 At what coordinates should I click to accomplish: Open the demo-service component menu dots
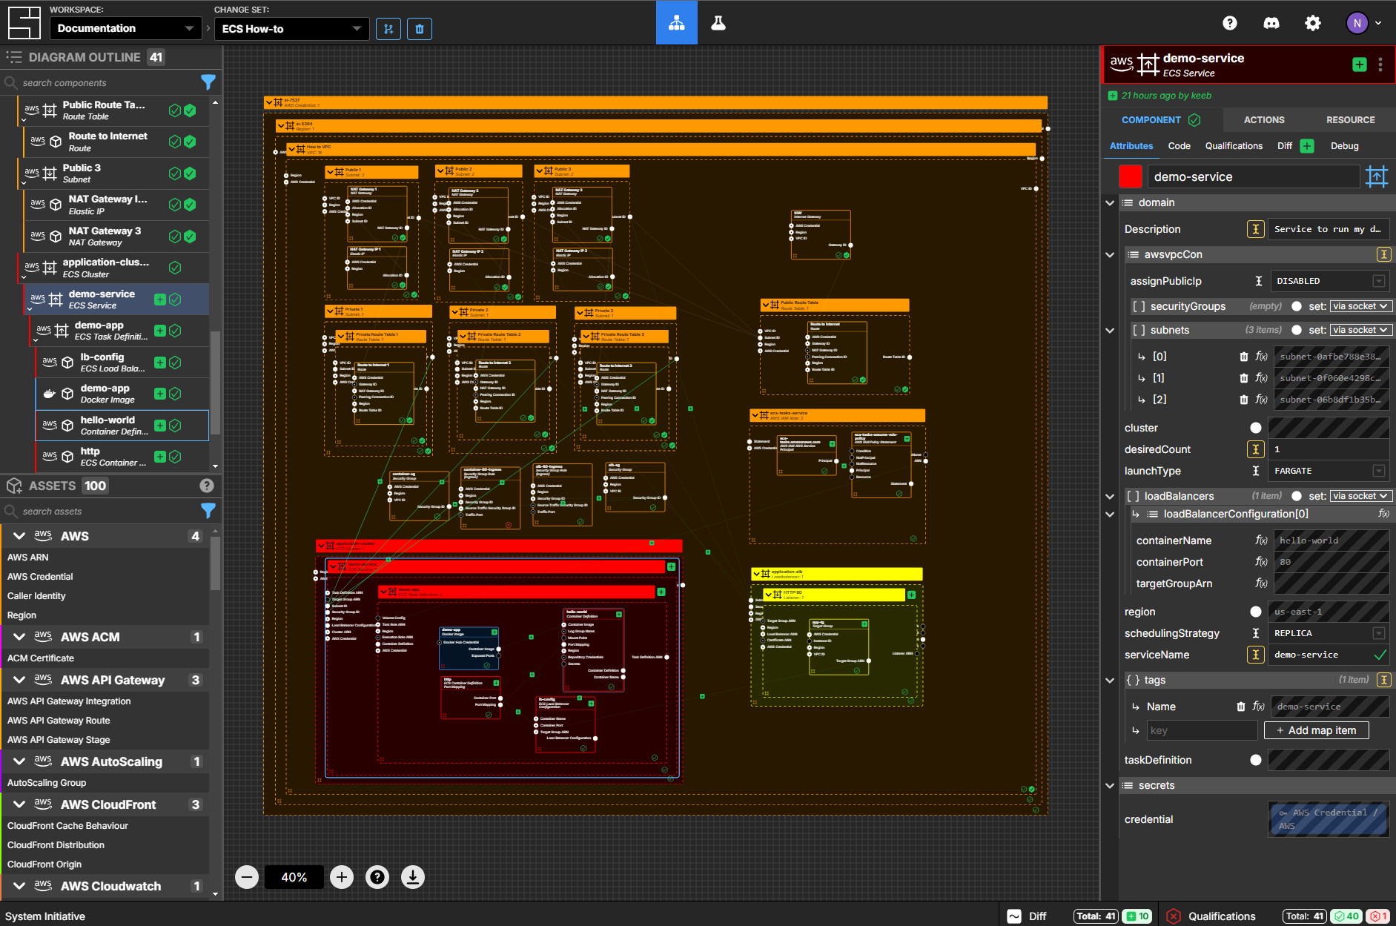(1380, 65)
